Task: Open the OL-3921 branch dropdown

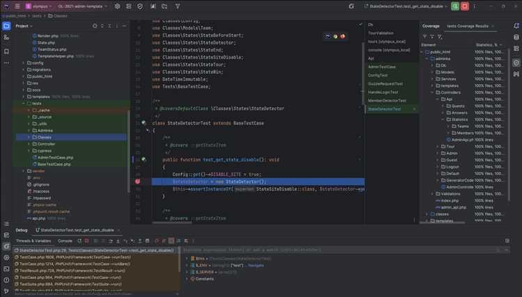Action: [82, 6]
